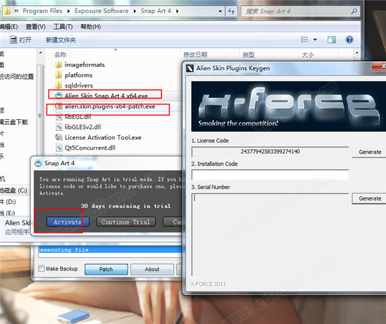Select the sqldrivers folder icon
This screenshot has height=324, width=386.
point(59,86)
